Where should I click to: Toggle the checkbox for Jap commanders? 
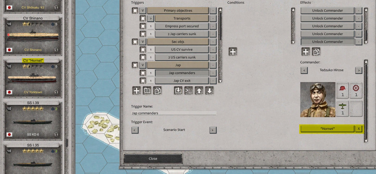click(143, 73)
